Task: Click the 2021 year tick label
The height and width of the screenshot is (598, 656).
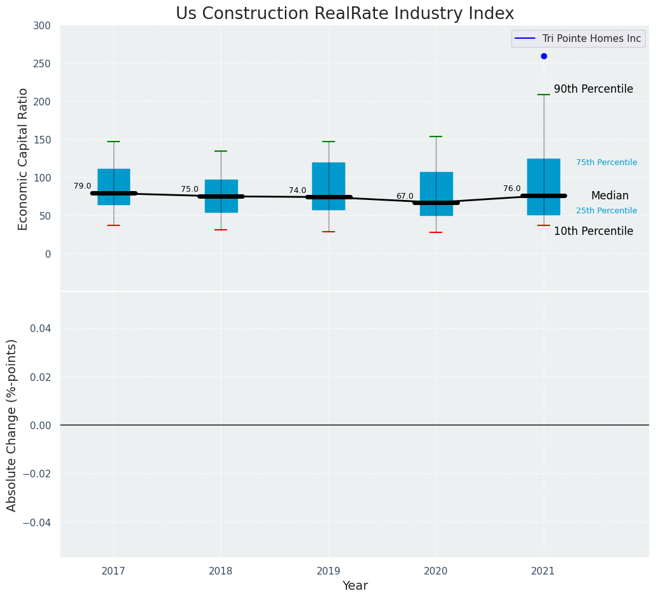Action: 544,571
